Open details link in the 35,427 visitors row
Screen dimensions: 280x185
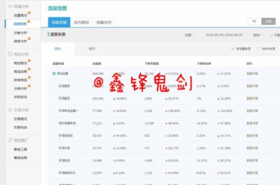point(252,136)
